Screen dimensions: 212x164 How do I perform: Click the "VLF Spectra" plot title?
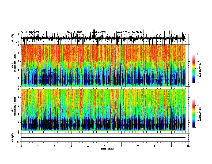(31, 32)
